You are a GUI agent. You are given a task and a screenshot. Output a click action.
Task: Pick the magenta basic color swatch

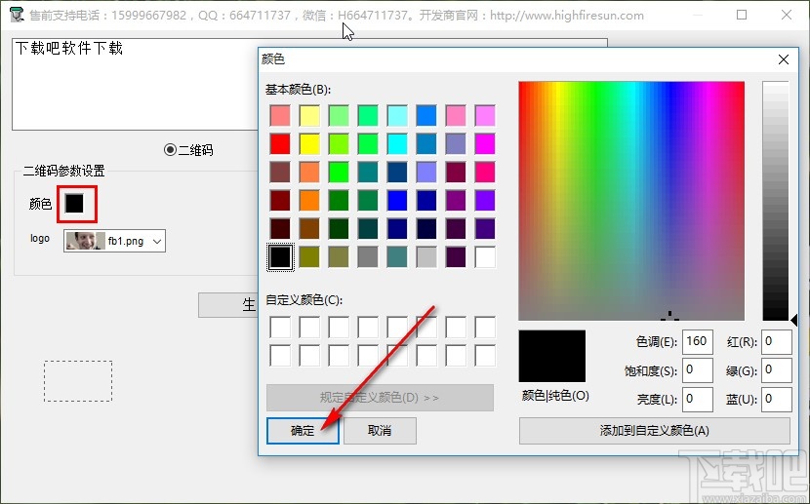[x=485, y=144]
